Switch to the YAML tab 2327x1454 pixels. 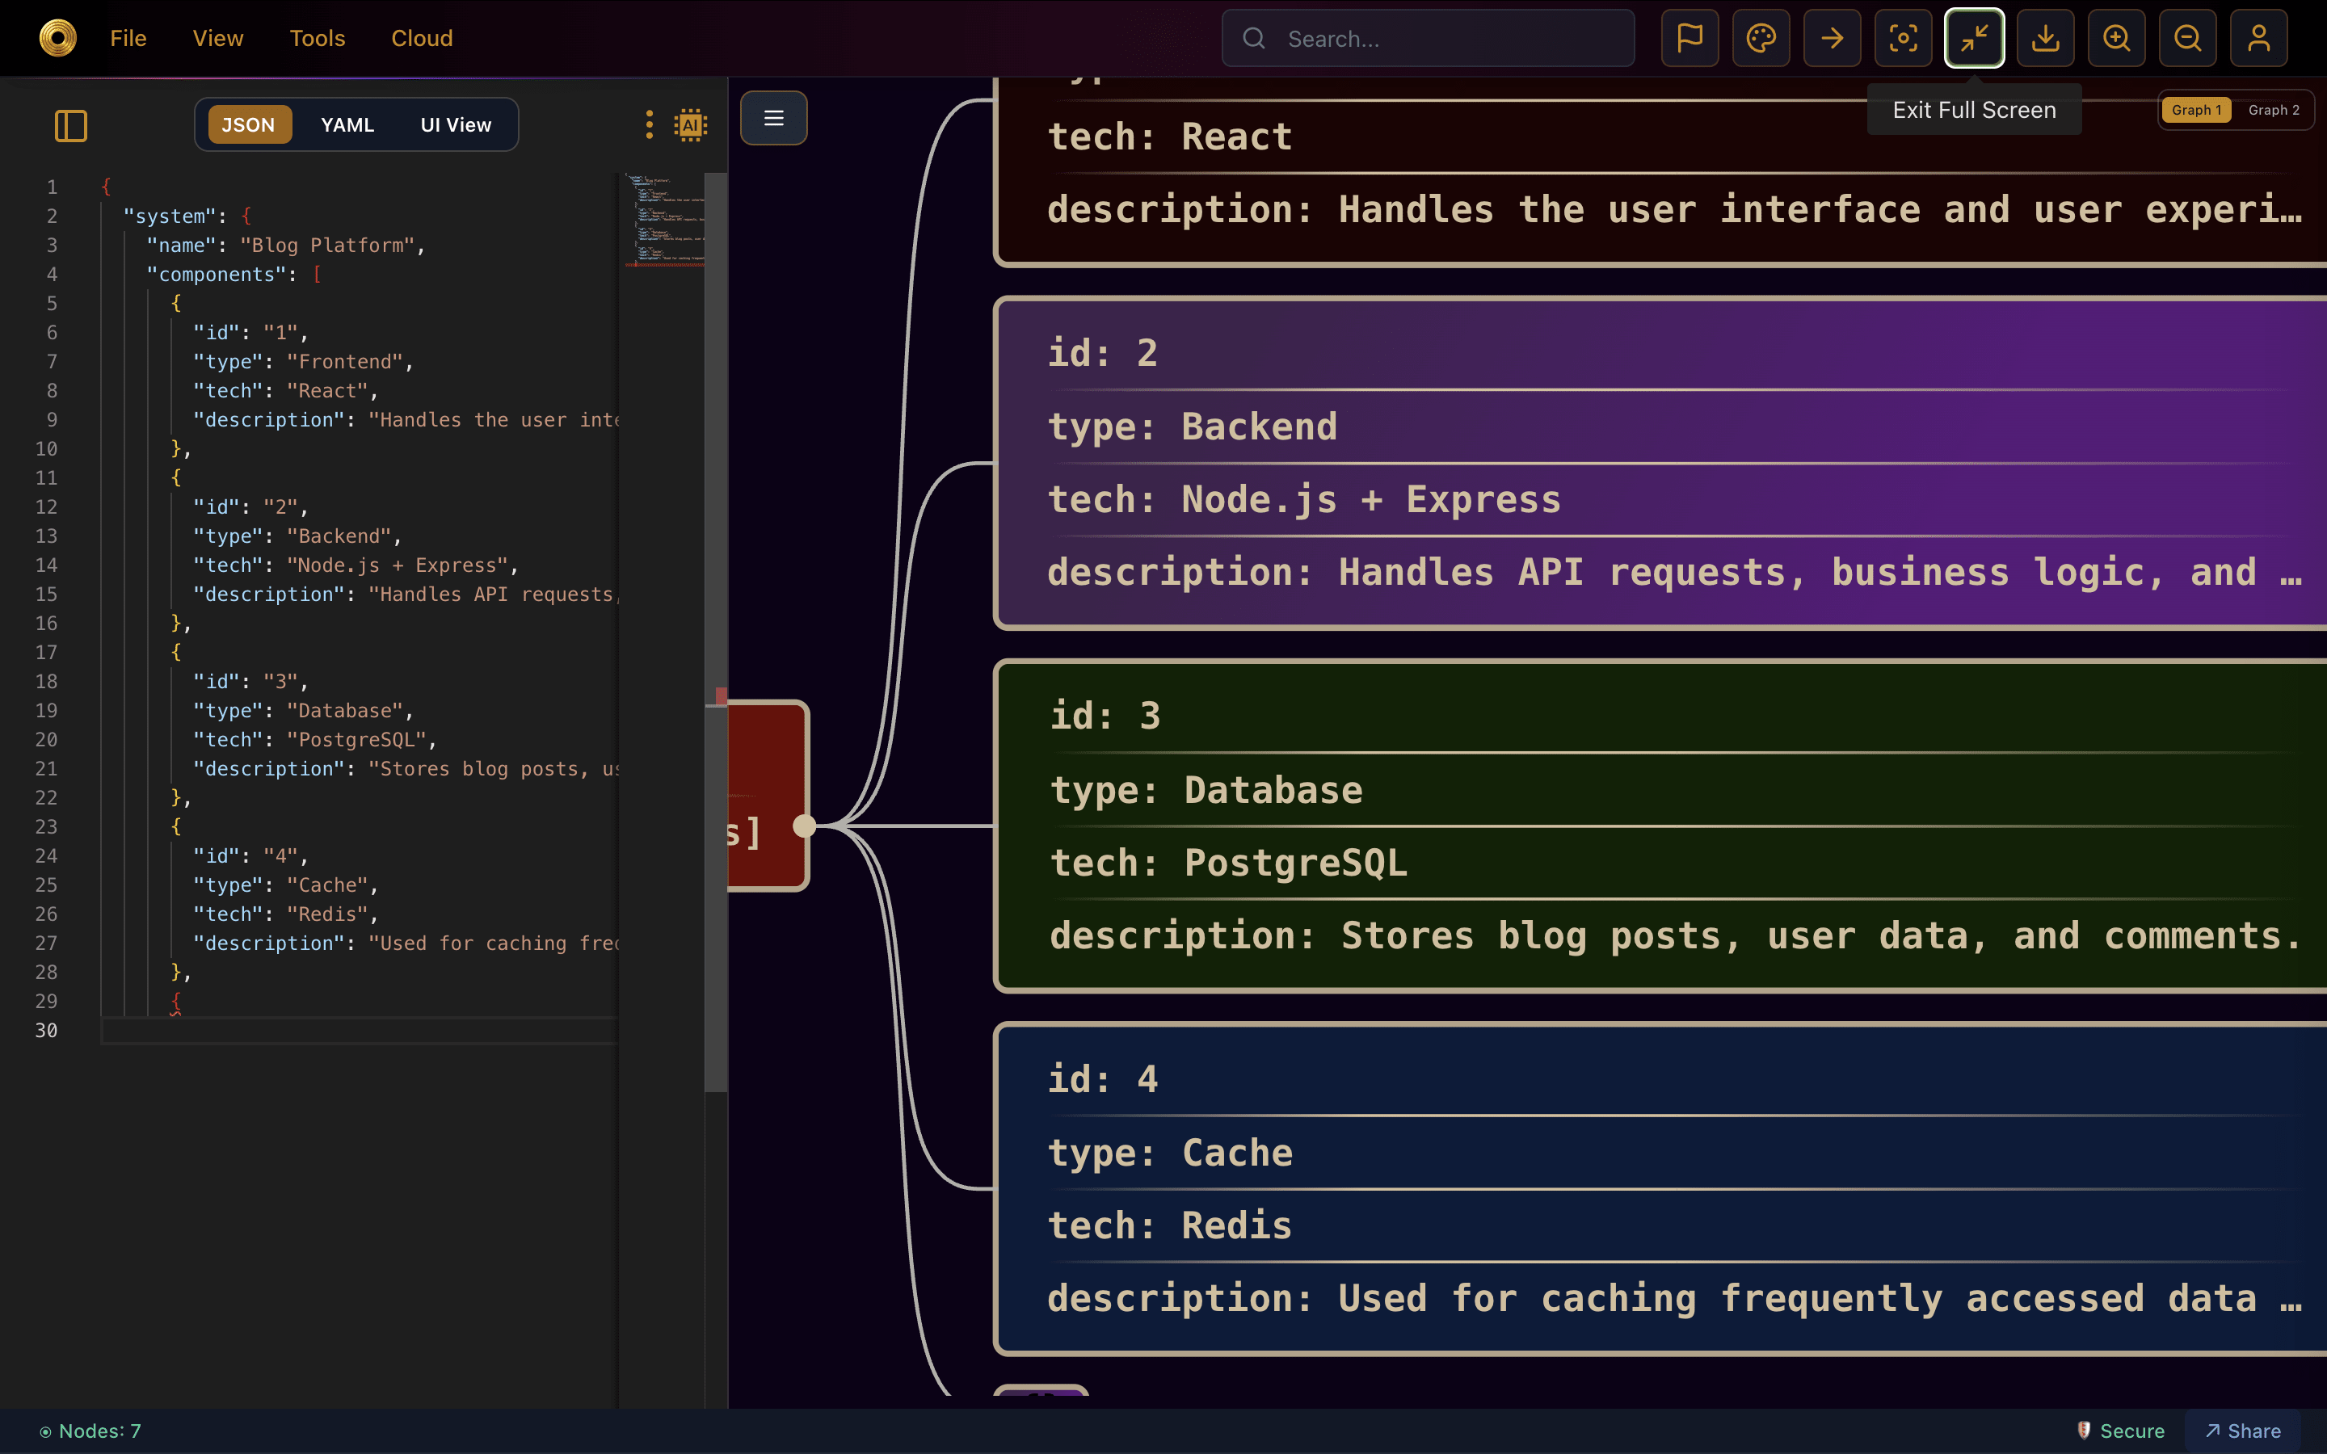[347, 125]
